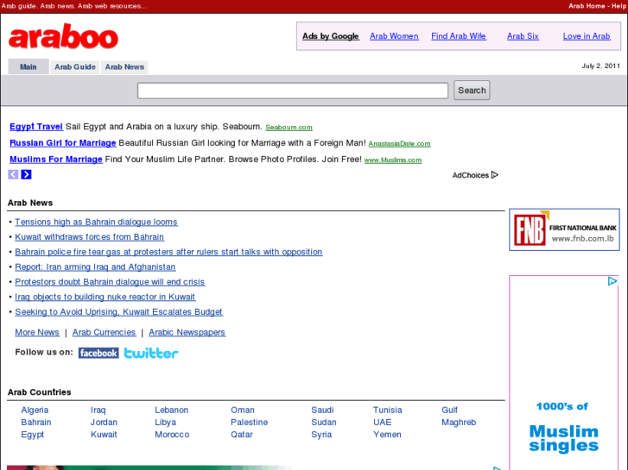Click the araboo logo

(63, 36)
